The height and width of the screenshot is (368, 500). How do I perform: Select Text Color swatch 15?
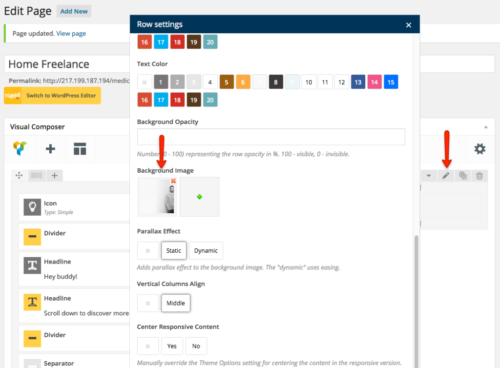(391, 82)
